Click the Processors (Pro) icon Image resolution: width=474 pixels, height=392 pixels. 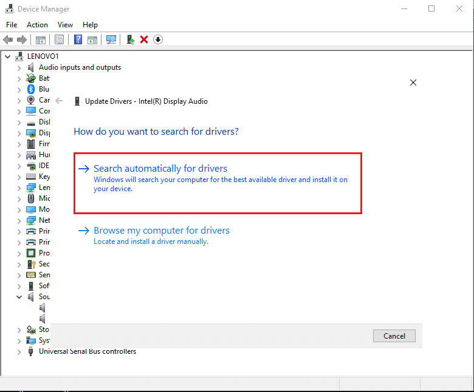pos(31,253)
